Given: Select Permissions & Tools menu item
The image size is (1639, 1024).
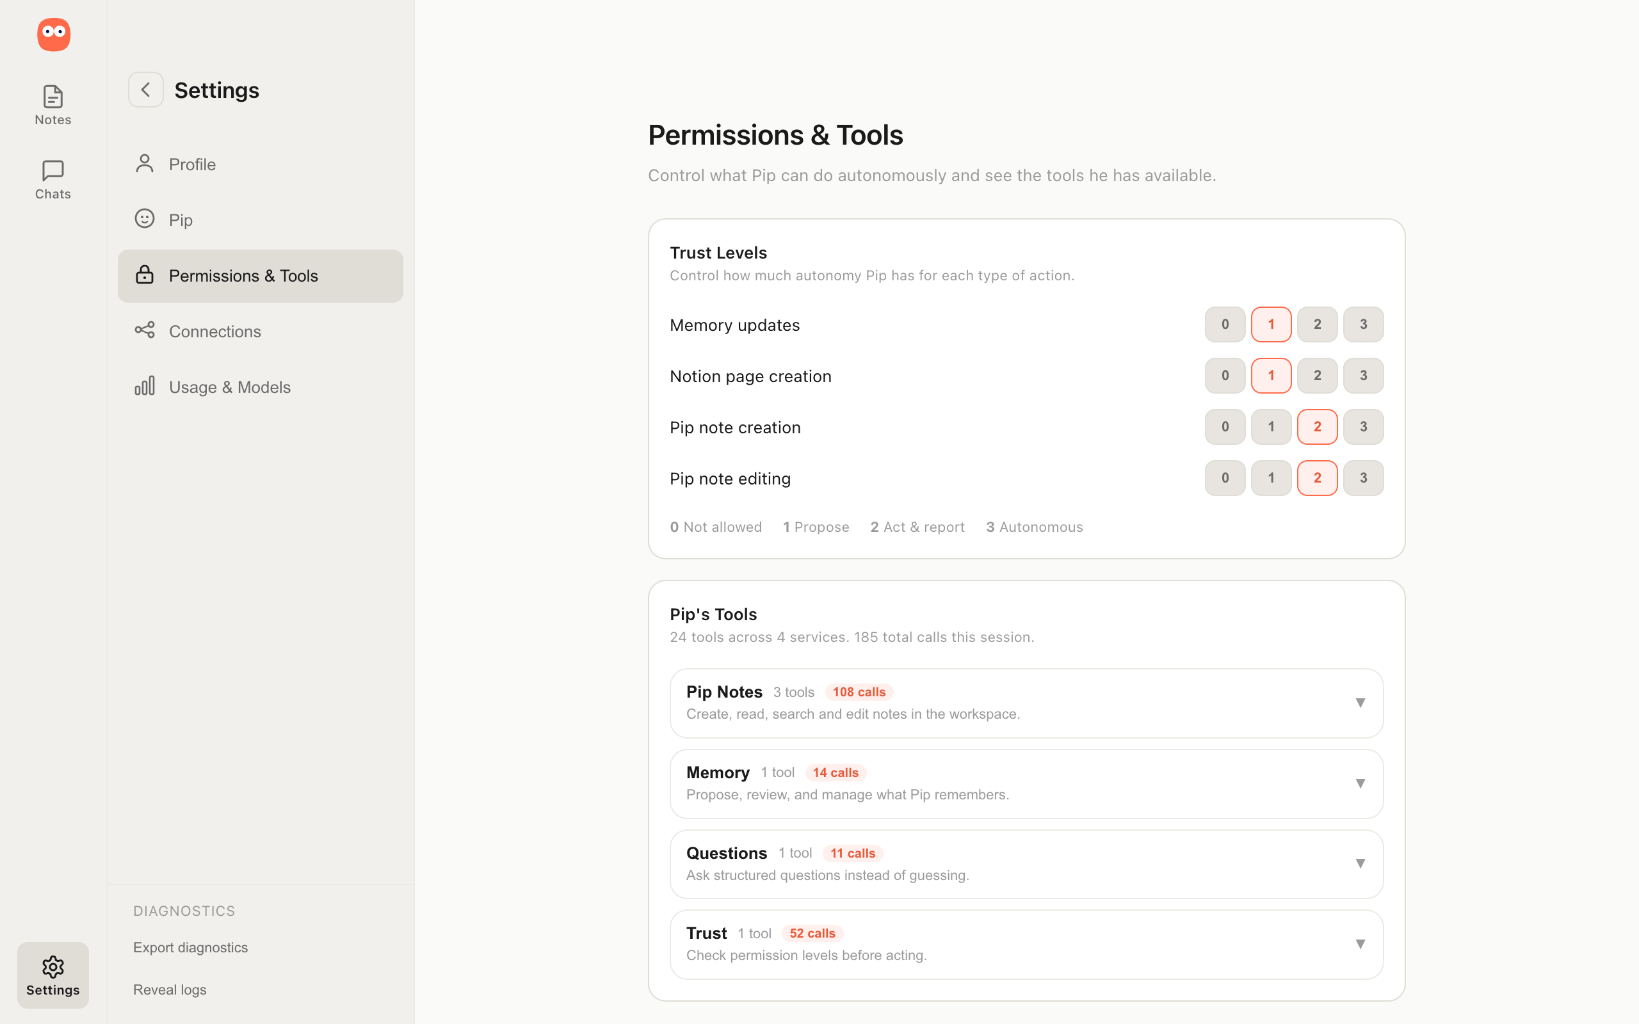Looking at the screenshot, I should point(260,276).
